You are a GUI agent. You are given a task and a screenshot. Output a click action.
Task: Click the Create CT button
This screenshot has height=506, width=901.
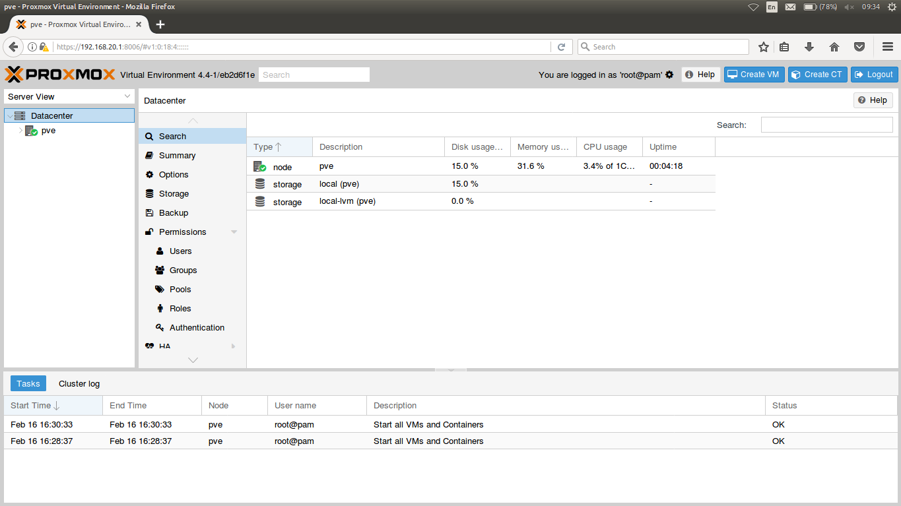click(817, 75)
